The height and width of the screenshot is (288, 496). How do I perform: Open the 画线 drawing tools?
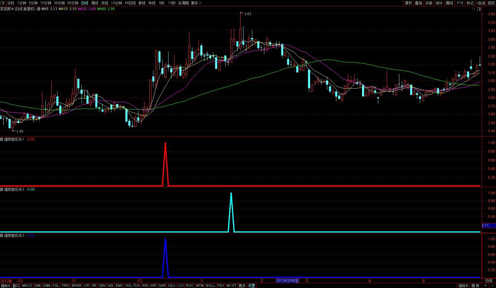tap(449, 3)
